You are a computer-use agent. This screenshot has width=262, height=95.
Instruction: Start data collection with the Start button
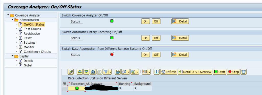[x=220, y=72]
